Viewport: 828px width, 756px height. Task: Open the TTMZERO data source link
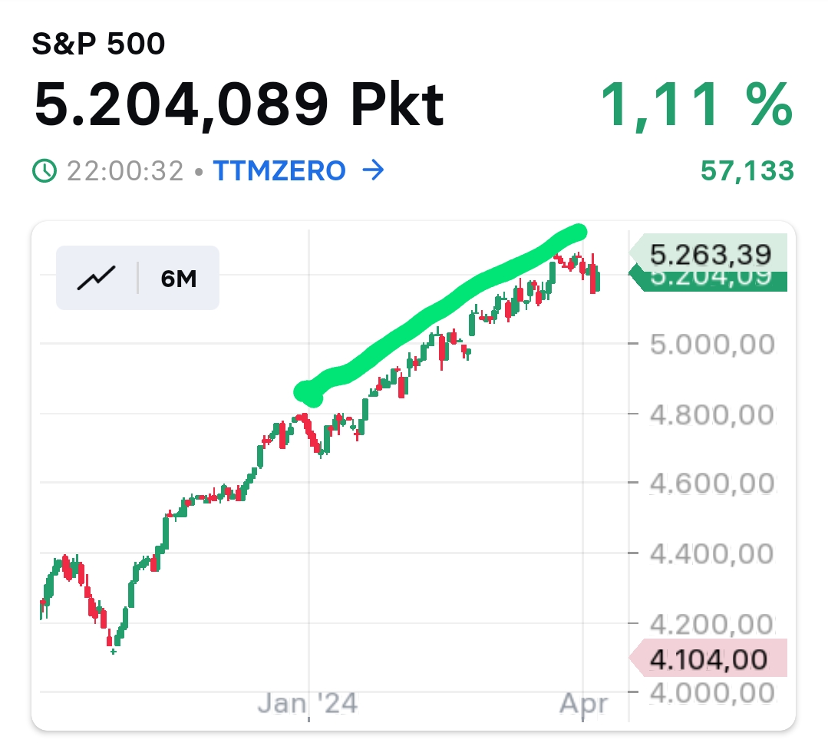[x=279, y=171]
